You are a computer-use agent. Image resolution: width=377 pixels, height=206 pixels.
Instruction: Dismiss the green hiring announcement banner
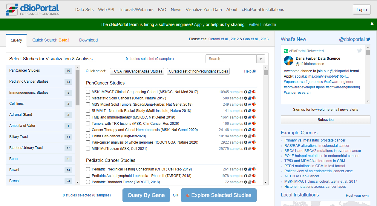click(372, 24)
